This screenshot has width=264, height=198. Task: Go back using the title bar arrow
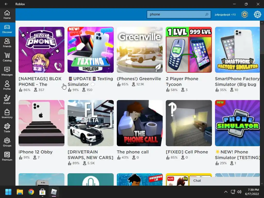click(6, 4)
